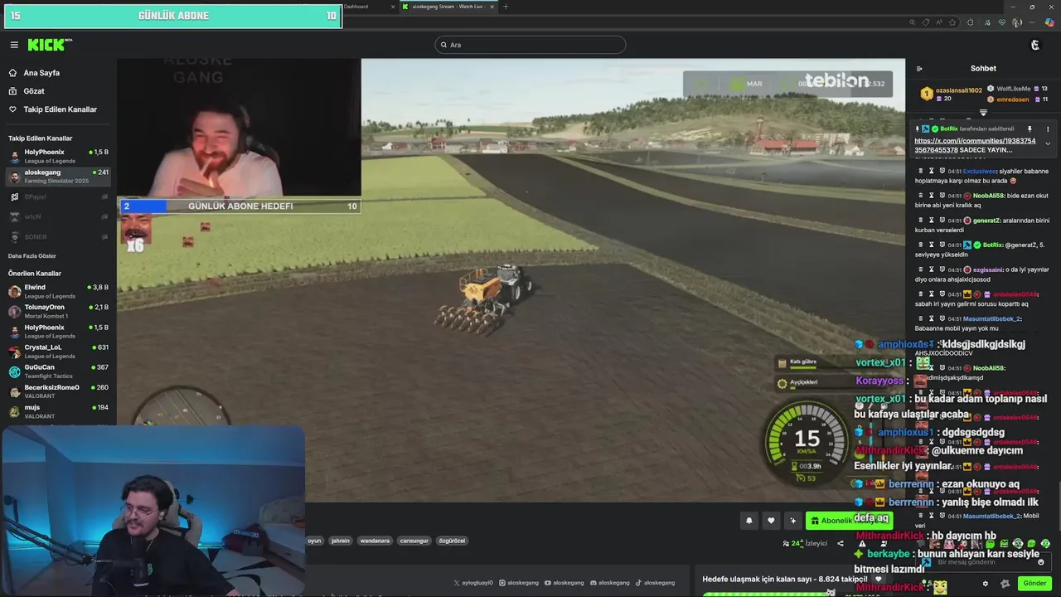Viewport: 1061px width, 597px height.
Task: Open browser Copilot icon
Action: (1049, 22)
